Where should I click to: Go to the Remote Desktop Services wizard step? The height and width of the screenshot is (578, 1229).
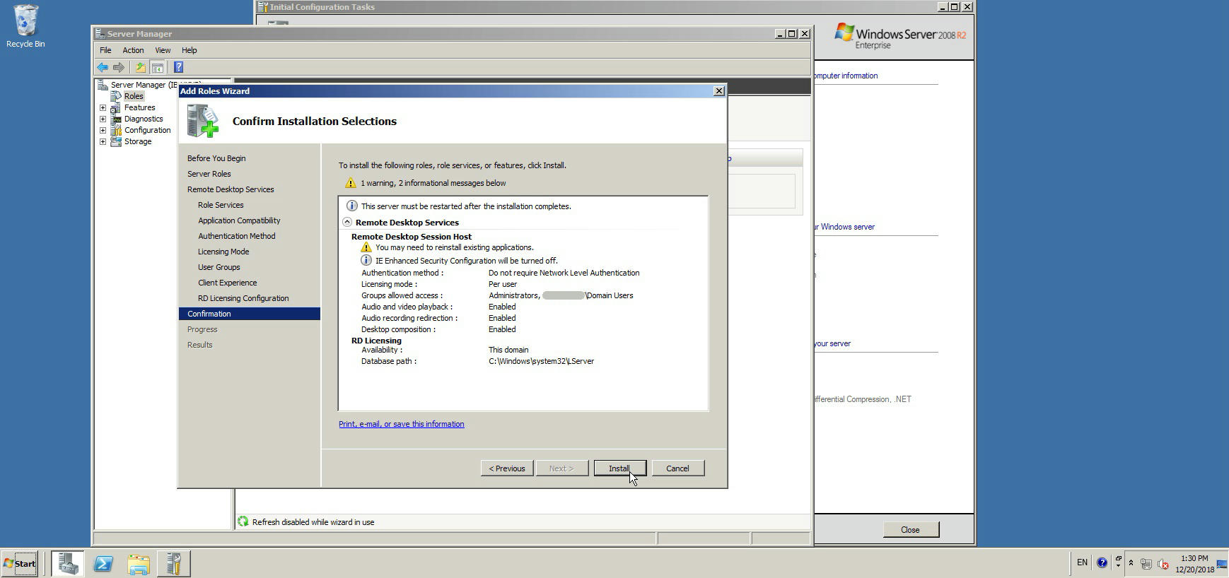231,189
